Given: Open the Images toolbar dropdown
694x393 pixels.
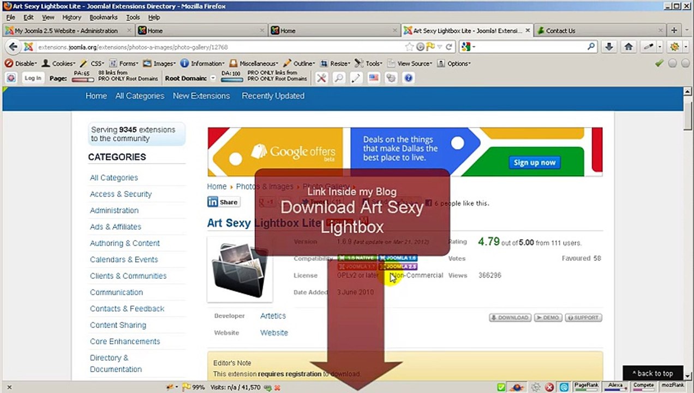Looking at the screenshot, I should tap(159, 63).
